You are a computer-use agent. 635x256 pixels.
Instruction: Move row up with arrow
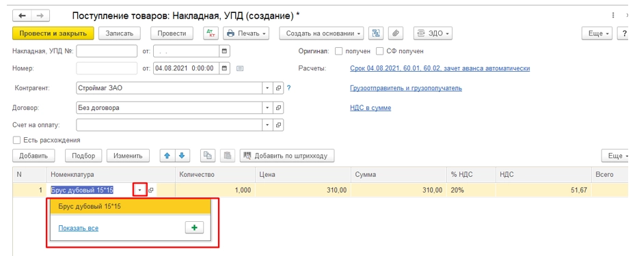(x=167, y=156)
